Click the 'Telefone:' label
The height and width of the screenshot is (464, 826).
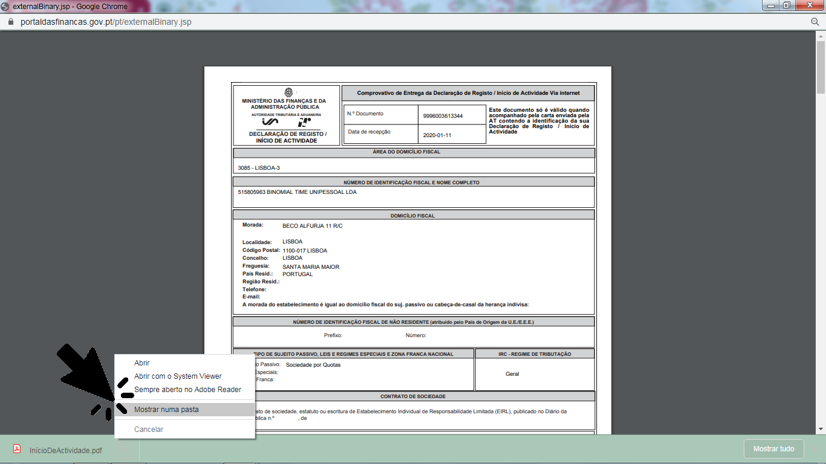tap(255, 289)
